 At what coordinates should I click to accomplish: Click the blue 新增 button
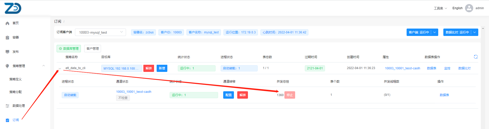point(162,68)
